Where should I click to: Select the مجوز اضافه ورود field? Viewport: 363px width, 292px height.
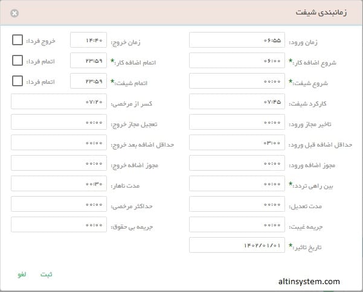pos(237,163)
